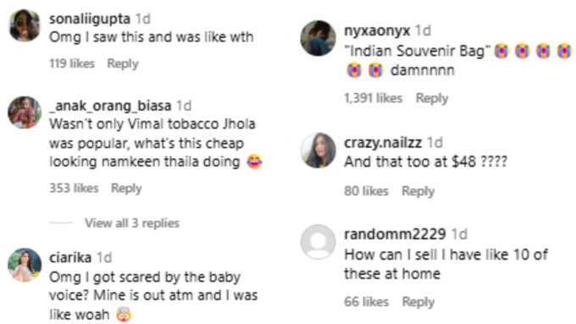
Task: Open the 80 likes count
Action: coord(366,191)
